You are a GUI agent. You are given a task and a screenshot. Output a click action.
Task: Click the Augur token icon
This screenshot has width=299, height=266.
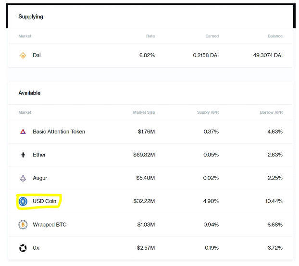[x=23, y=178]
